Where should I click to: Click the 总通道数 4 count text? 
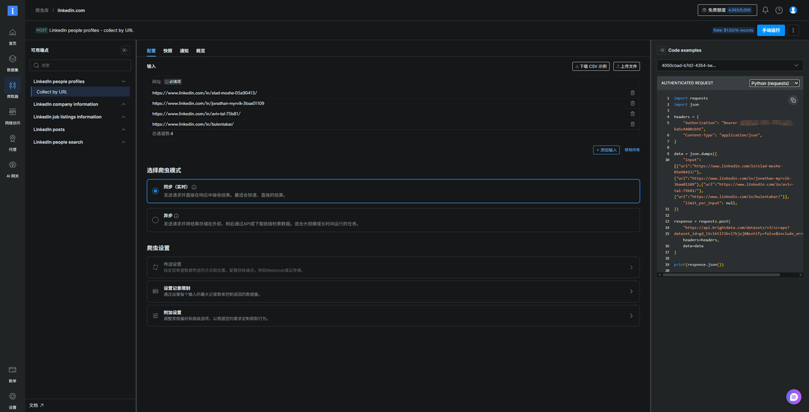[x=162, y=133]
